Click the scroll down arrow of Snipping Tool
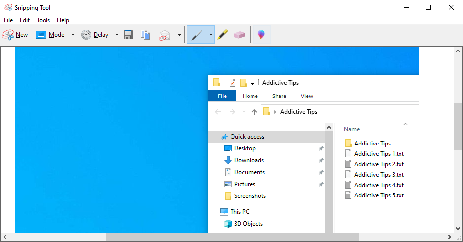Image resolution: width=463 pixels, height=242 pixels. pyautogui.click(x=458, y=229)
